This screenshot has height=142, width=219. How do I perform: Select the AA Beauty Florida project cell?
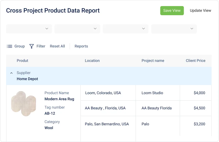coord(157,108)
